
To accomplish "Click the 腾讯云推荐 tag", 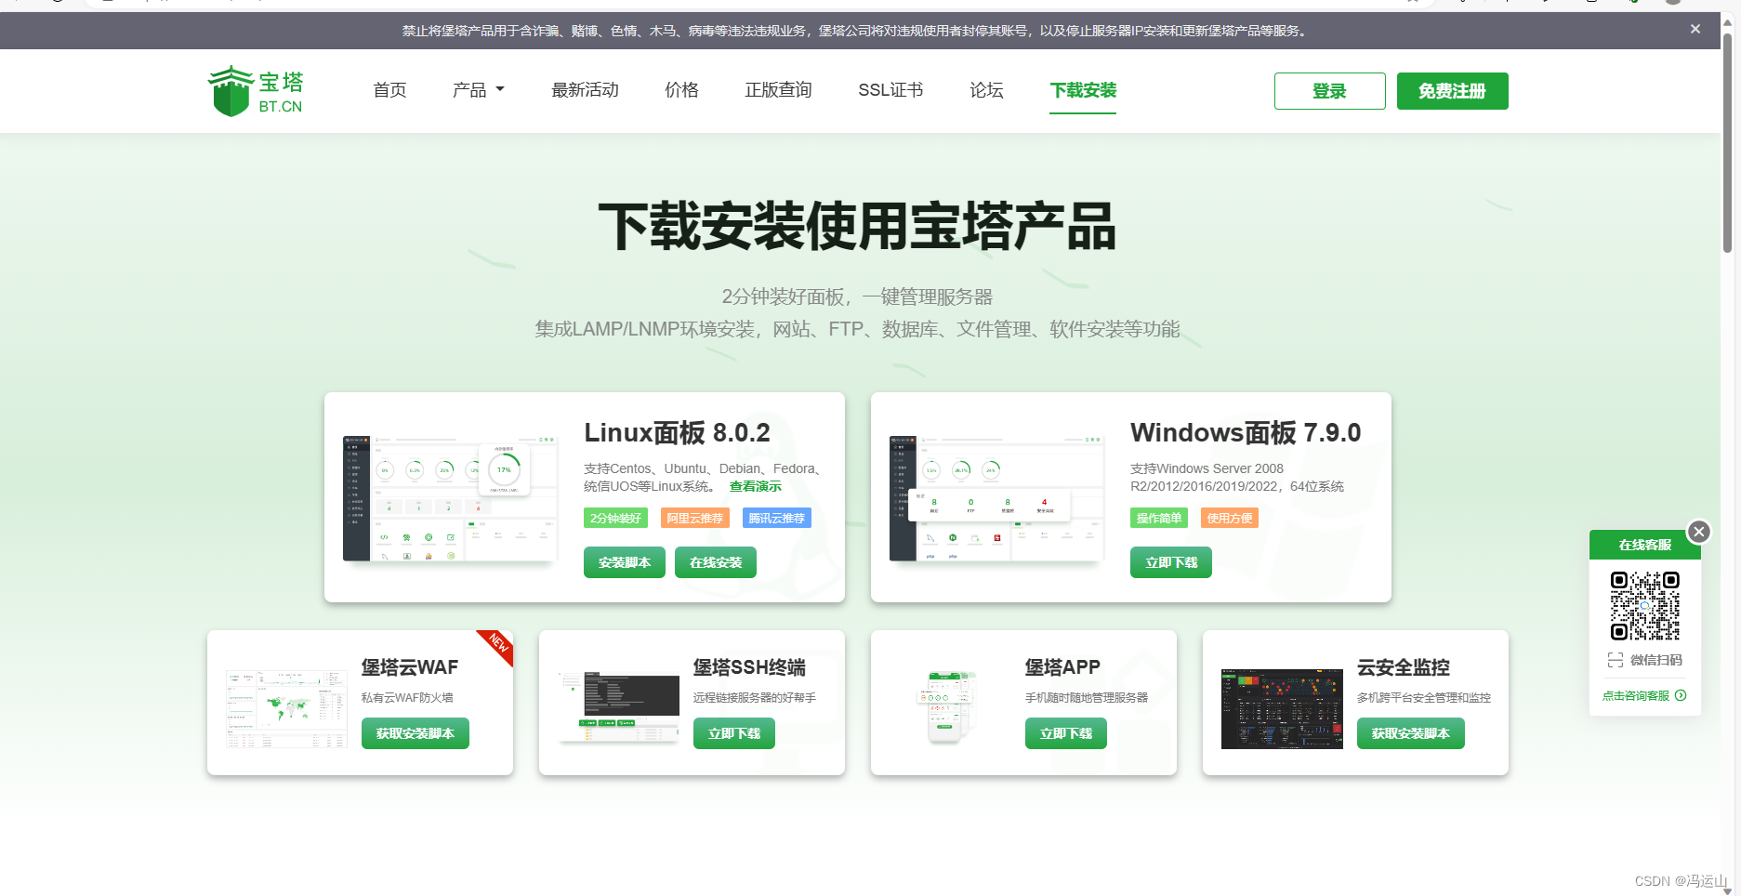I will point(777,518).
